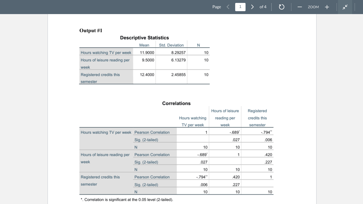Zoom out of the document
This screenshot has width=363, height=204.
(300, 7)
